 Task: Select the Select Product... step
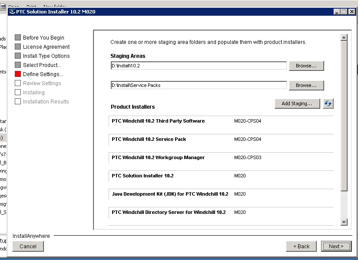tap(38, 65)
